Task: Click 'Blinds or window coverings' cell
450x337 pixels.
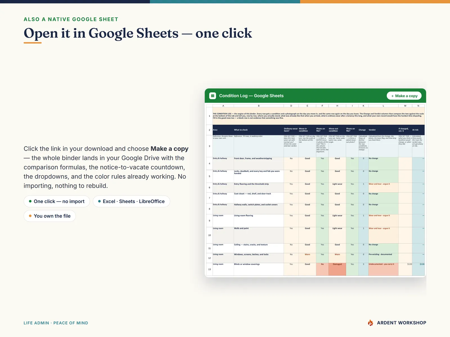Action: pyautogui.click(x=258, y=269)
